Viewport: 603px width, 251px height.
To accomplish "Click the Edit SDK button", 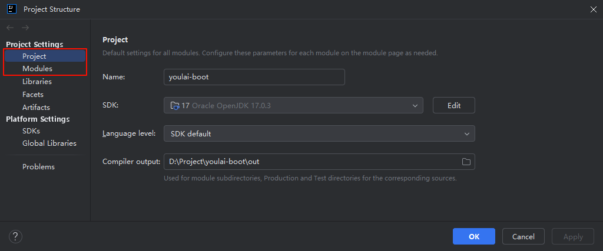I will click(x=454, y=105).
